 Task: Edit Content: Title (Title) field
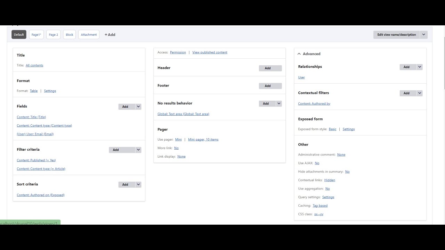(x=31, y=117)
